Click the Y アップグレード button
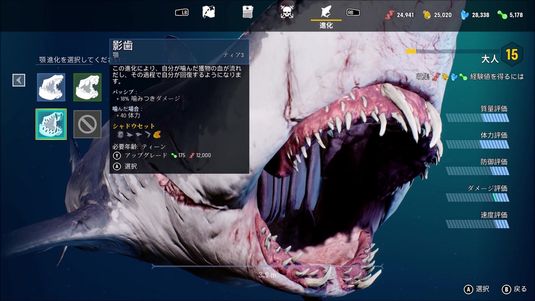 point(140,156)
